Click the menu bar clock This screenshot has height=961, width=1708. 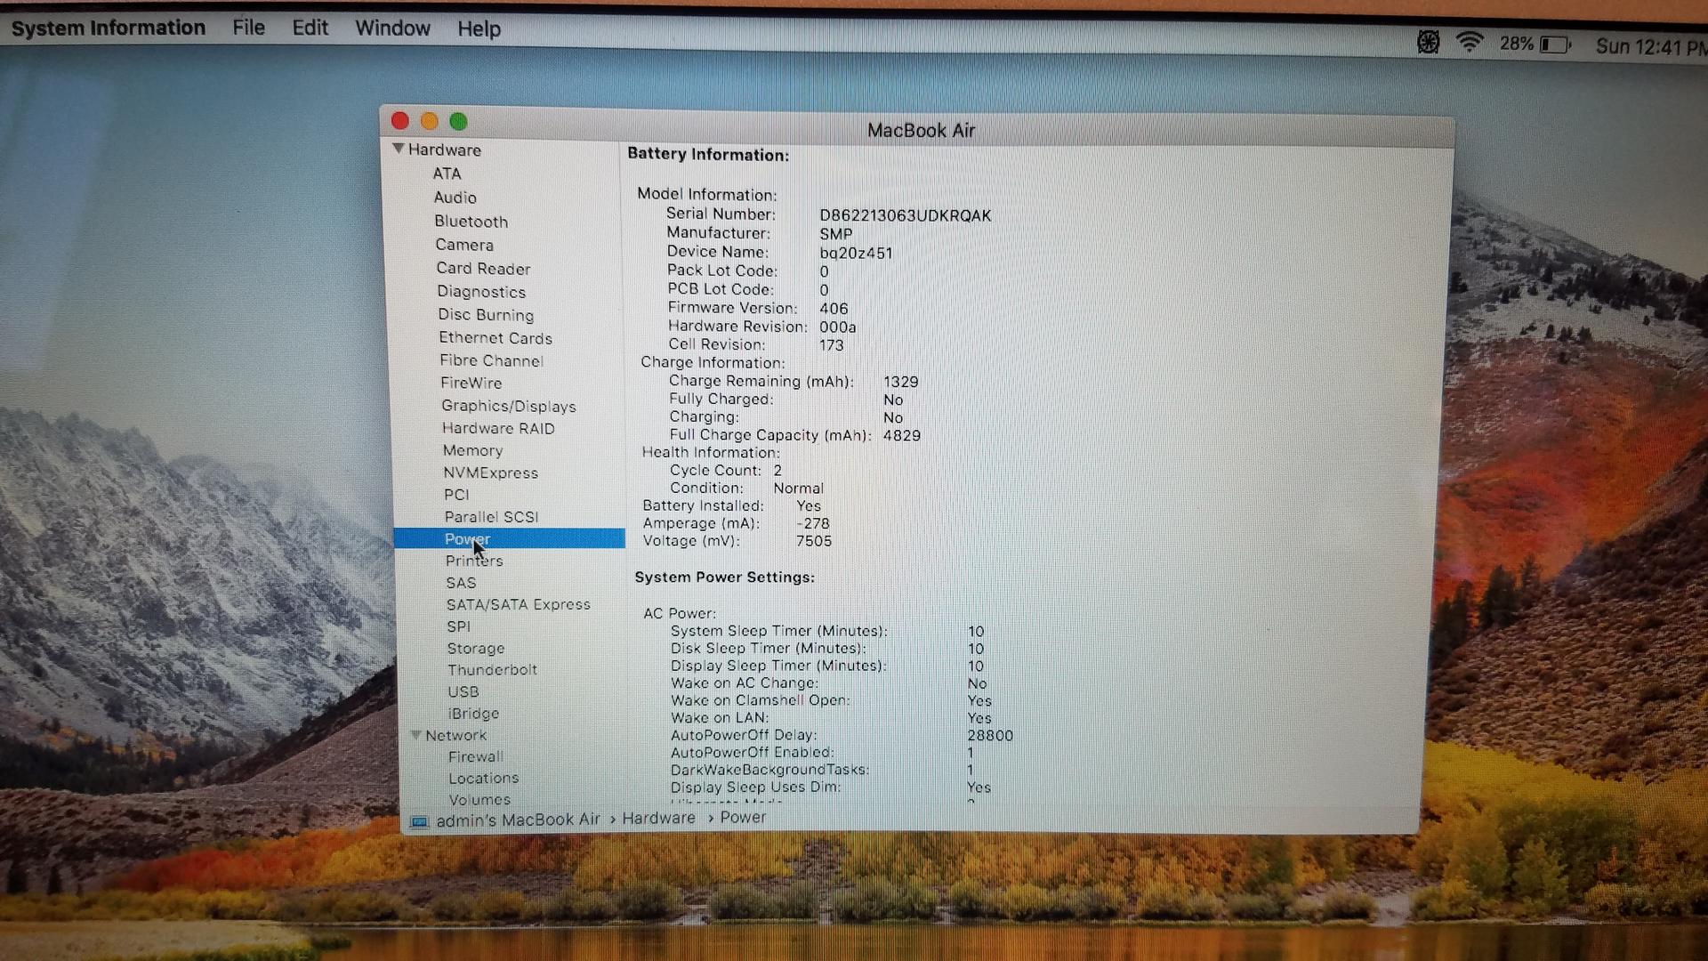pyautogui.click(x=1650, y=46)
